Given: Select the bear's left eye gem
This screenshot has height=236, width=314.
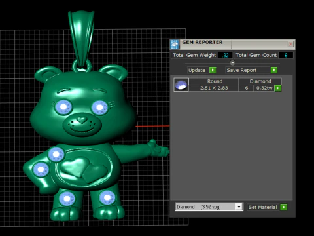Looking at the screenshot, I should (63, 107).
